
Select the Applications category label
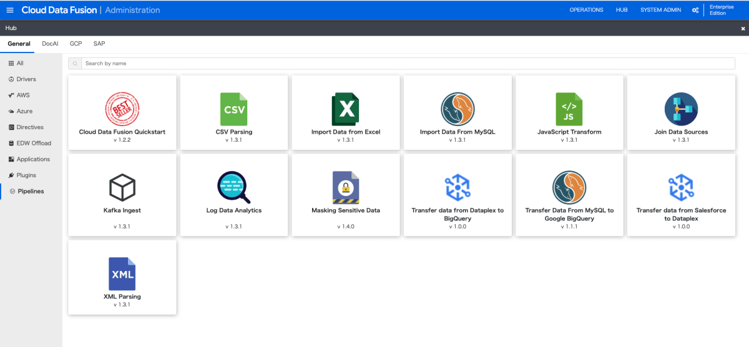(33, 159)
